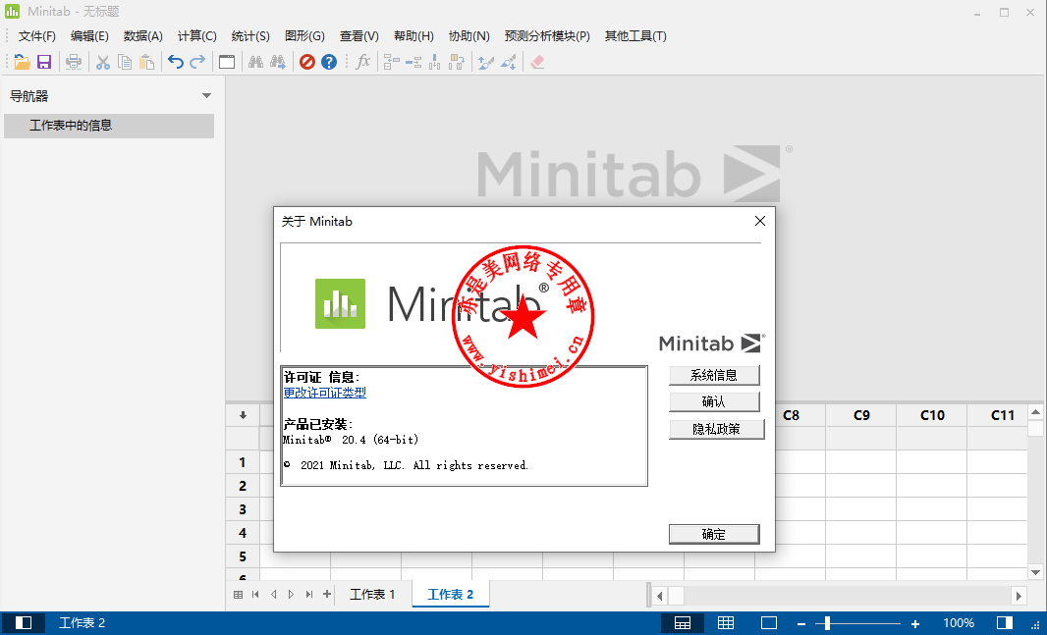Screen dimensions: 1047x635
Task: Click the fx formula icon
Action: click(363, 62)
